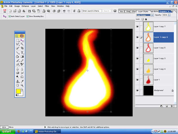Click the Save floppy disk icon

(29, 11)
